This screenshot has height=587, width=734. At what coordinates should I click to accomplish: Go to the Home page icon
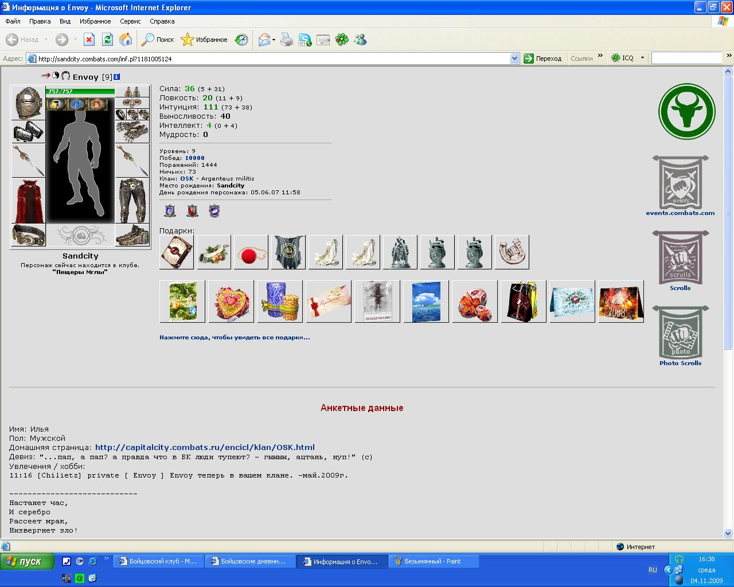[x=126, y=40]
